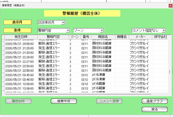Click the ゾーン column header
The image size is (173, 117).
(75, 37)
